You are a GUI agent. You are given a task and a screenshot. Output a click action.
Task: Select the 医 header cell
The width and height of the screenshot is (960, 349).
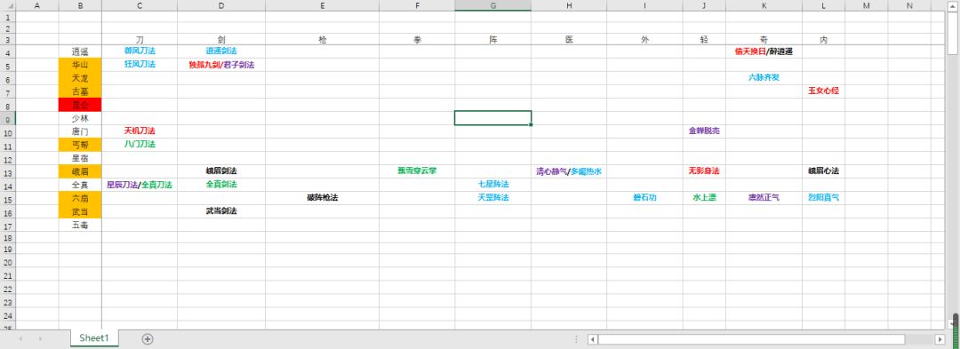click(569, 39)
